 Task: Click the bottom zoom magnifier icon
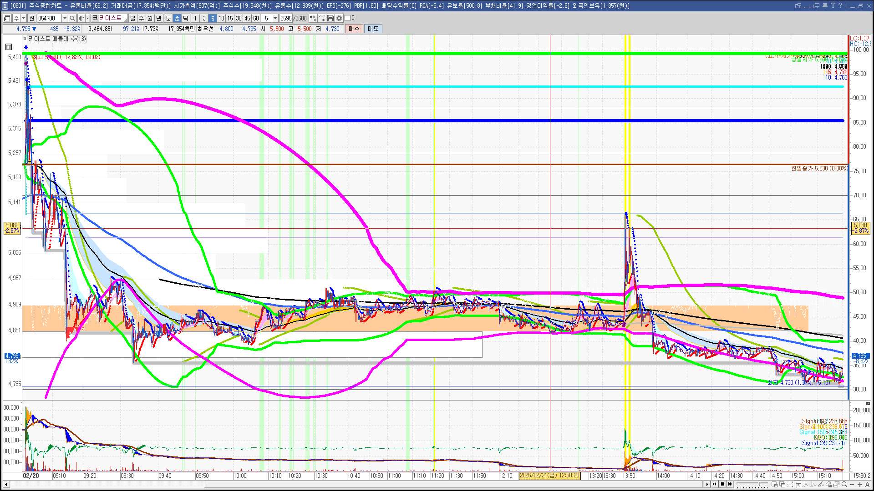tap(844, 484)
